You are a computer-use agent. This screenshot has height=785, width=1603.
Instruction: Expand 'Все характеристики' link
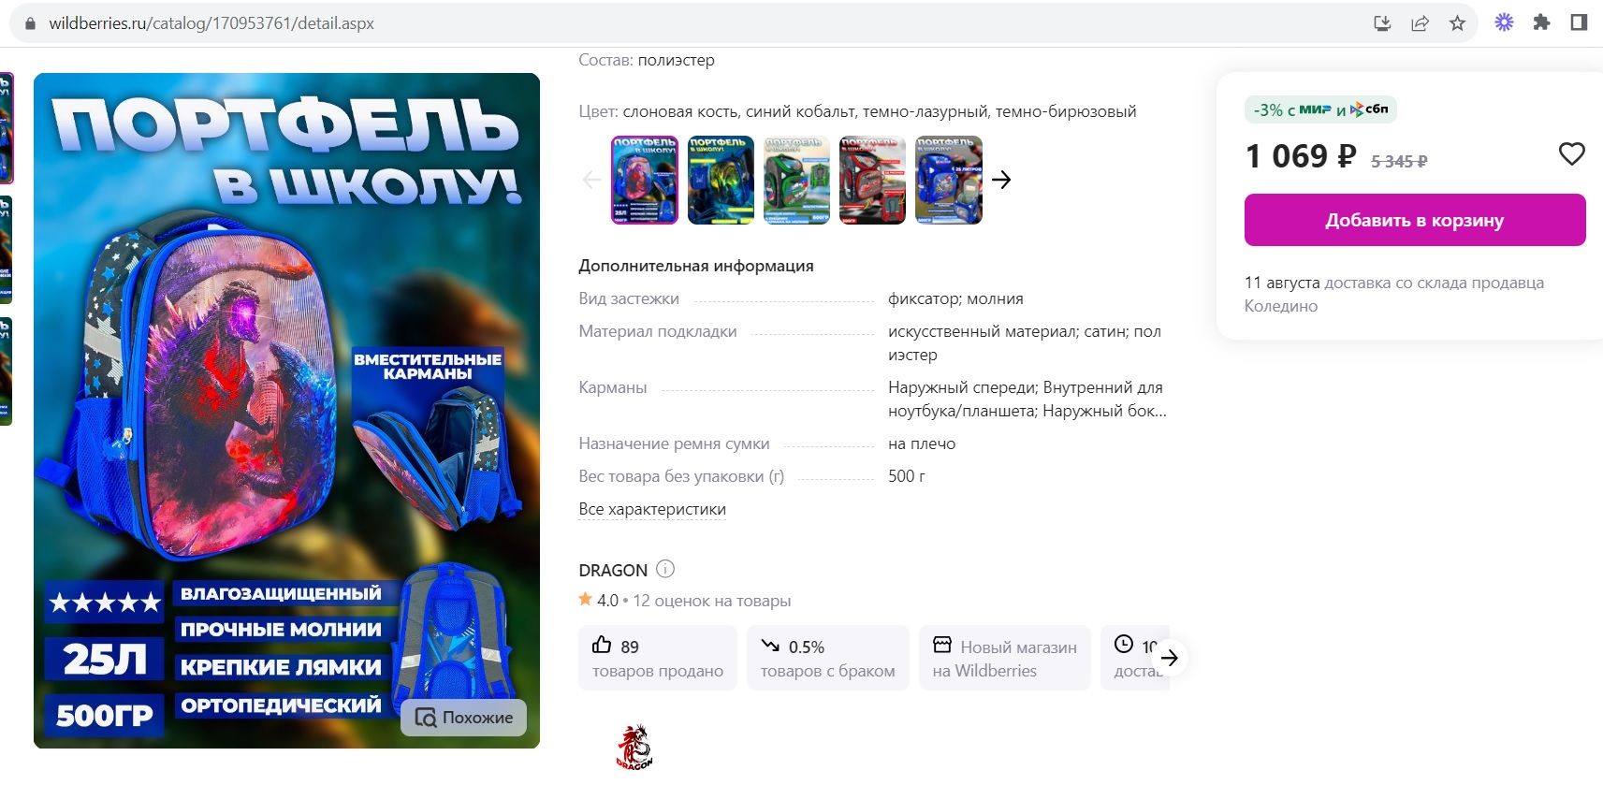tap(652, 509)
